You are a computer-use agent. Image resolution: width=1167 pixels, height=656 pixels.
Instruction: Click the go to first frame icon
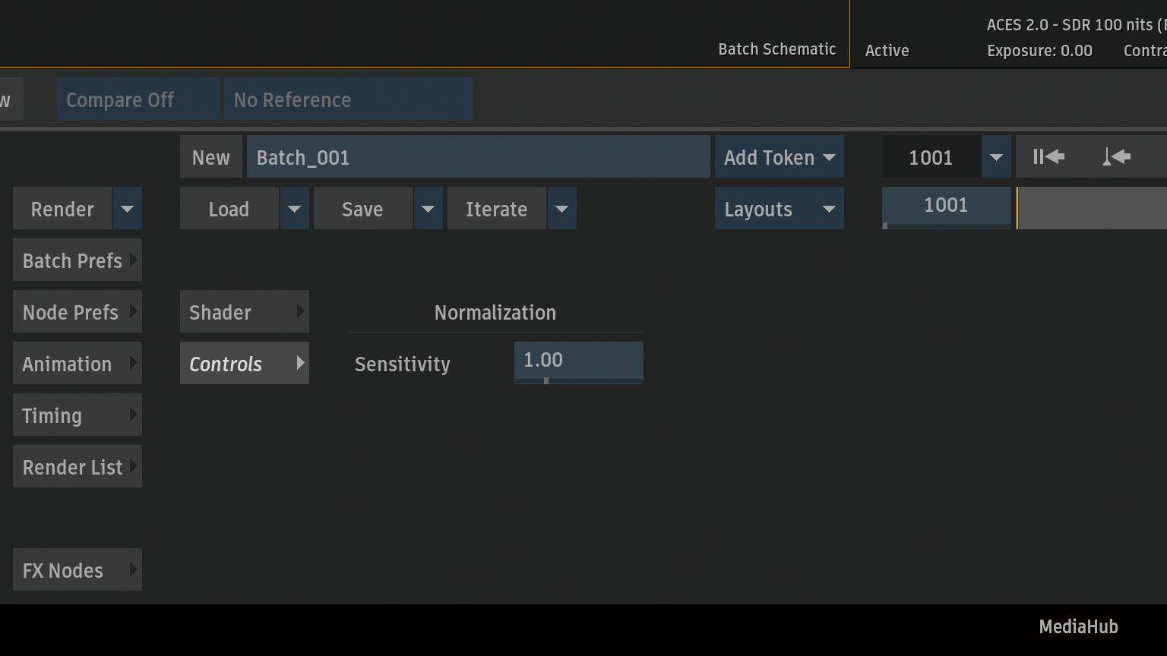pos(1048,157)
